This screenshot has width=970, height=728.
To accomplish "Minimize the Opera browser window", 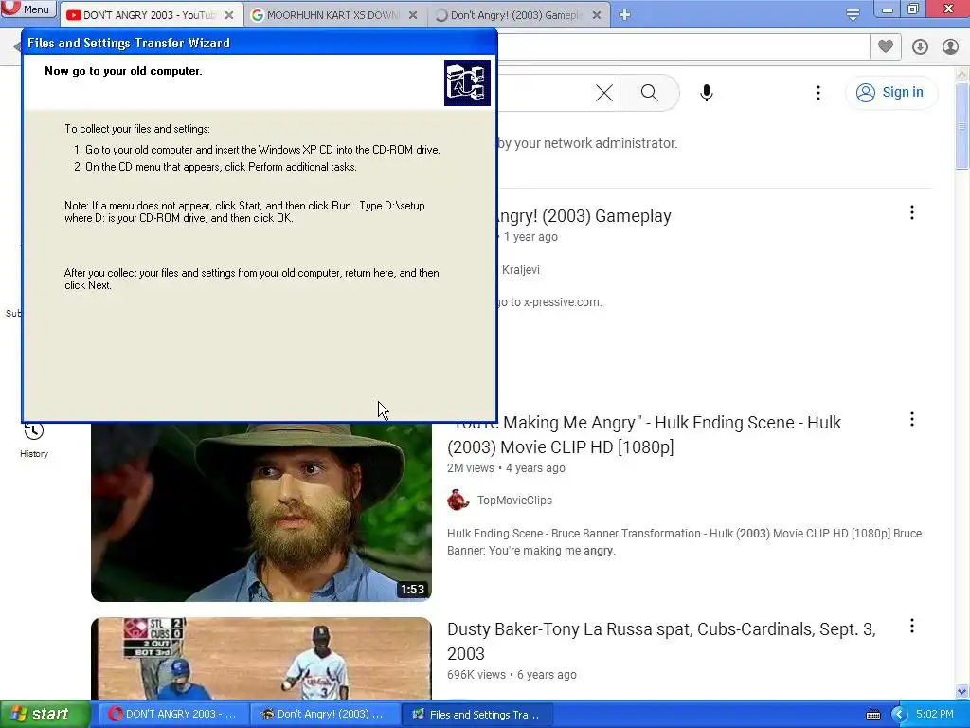I will (887, 9).
